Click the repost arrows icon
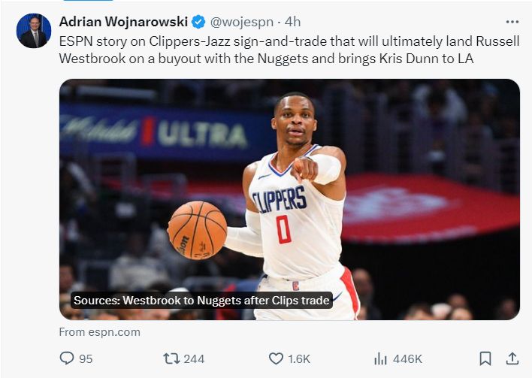The image size is (532, 378). click(171, 358)
